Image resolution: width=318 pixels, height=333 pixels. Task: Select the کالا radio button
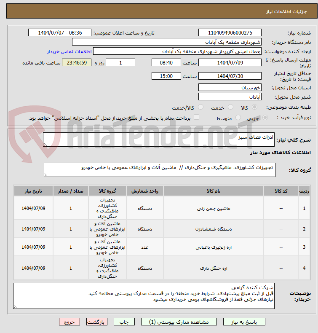254,107
